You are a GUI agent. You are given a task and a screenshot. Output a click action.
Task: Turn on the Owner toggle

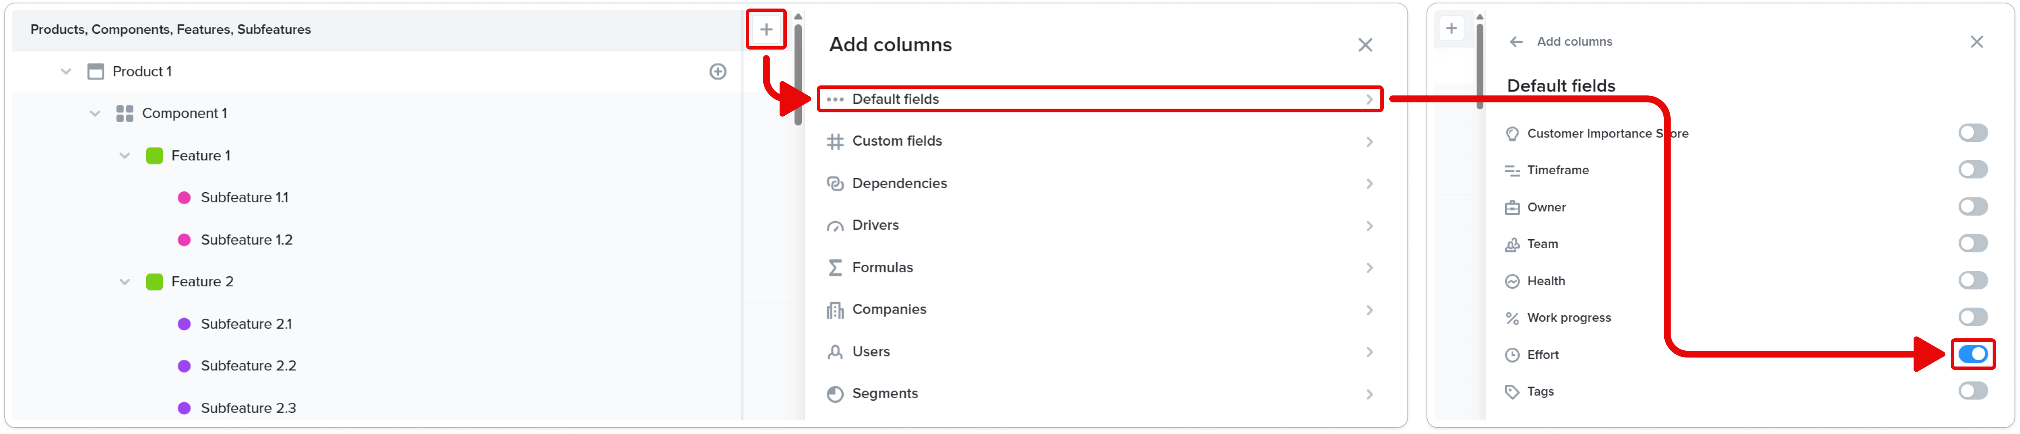[1972, 207]
